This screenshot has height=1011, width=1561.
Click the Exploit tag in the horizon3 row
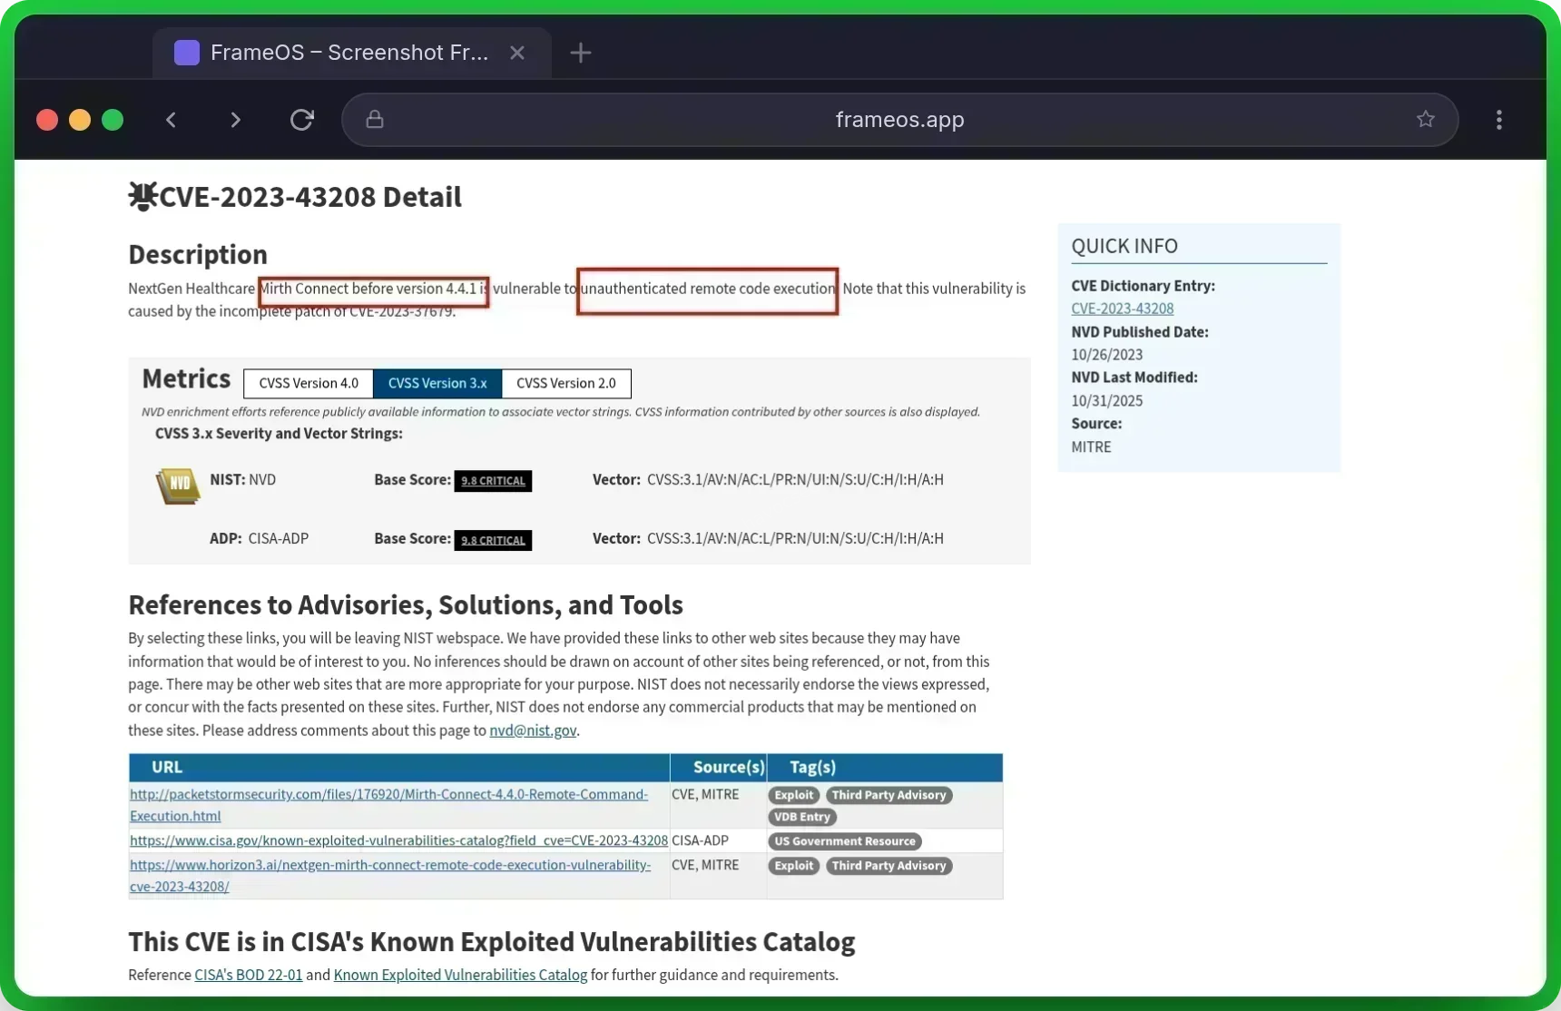pyautogui.click(x=794, y=866)
